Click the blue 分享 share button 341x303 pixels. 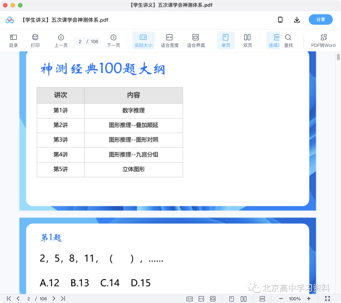(320, 20)
